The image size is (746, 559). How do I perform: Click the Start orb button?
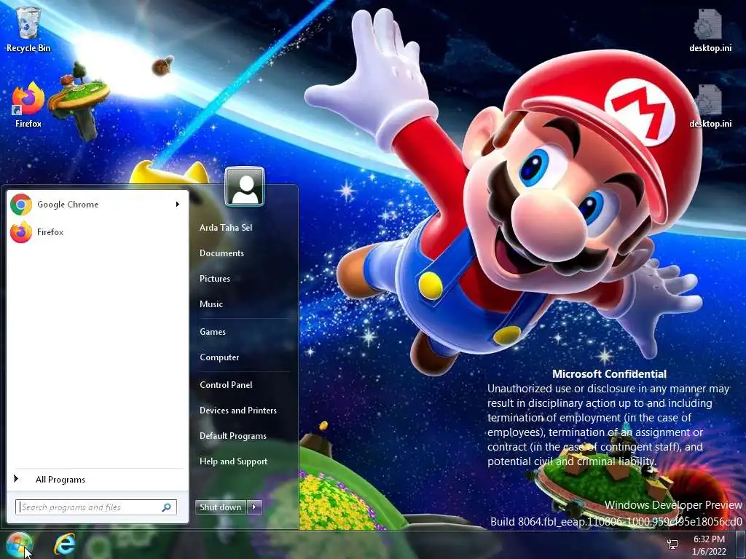pos(19,544)
